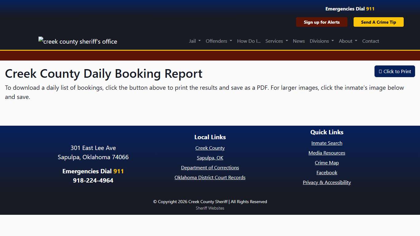Click the Privacy & Accessibility link

tap(327, 182)
